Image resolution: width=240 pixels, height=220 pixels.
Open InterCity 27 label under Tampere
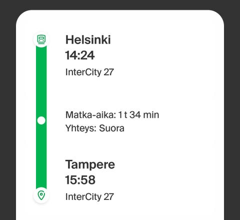point(89,197)
